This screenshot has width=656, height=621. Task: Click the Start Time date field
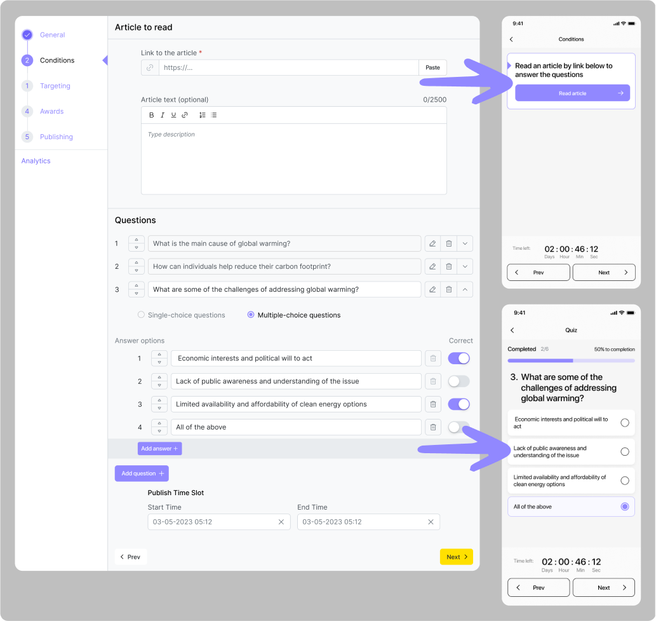(212, 522)
